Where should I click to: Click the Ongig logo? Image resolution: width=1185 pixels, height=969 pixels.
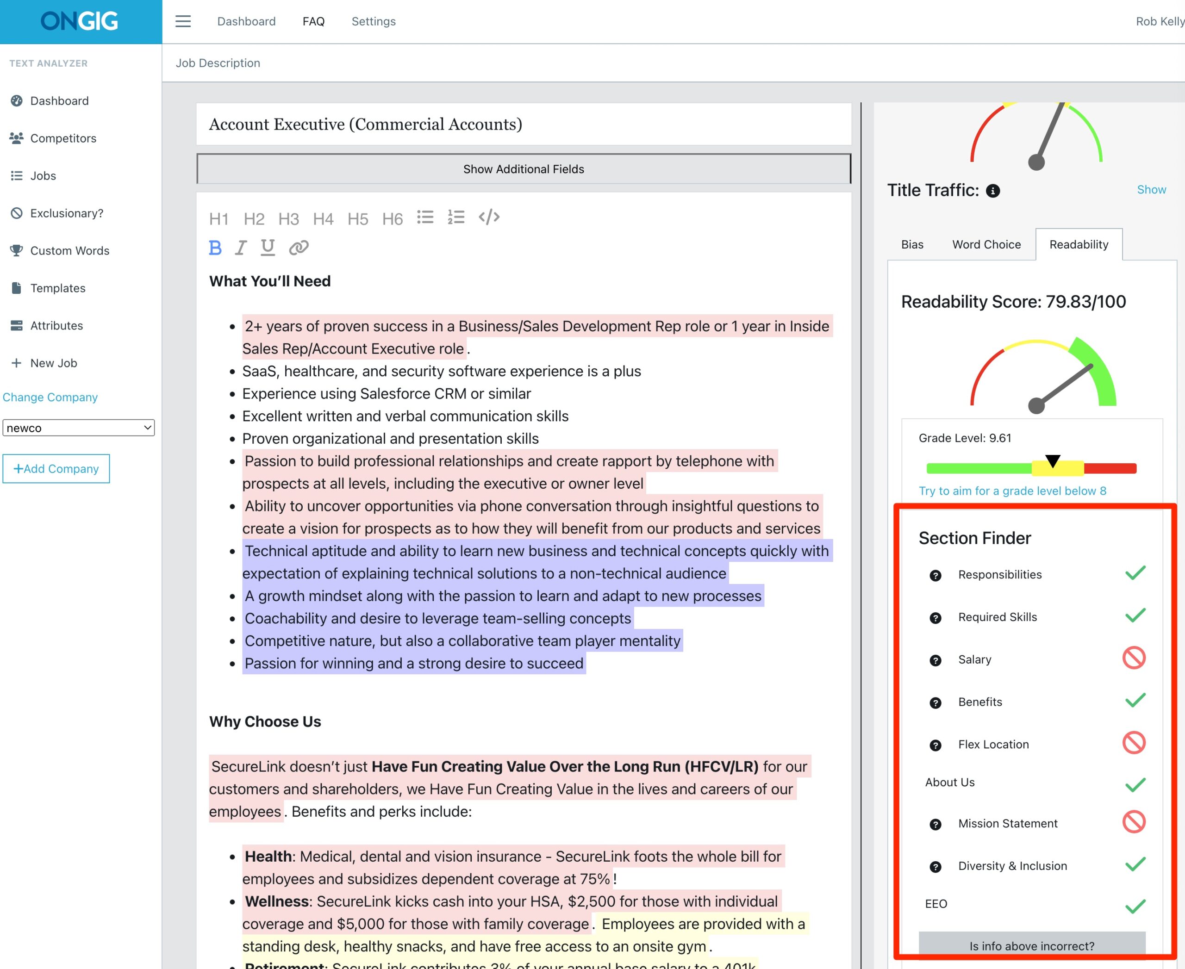(x=79, y=21)
